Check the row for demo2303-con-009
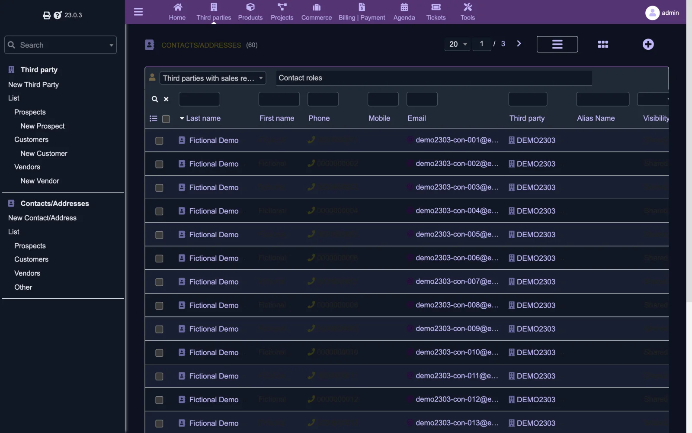This screenshot has height=433, width=692. tap(159, 330)
